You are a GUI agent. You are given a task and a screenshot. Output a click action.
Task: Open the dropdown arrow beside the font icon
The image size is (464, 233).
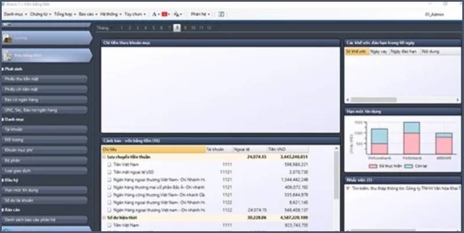[x=158, y=14]
